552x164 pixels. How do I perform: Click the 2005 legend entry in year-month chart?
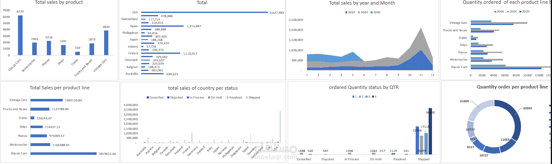375,13
